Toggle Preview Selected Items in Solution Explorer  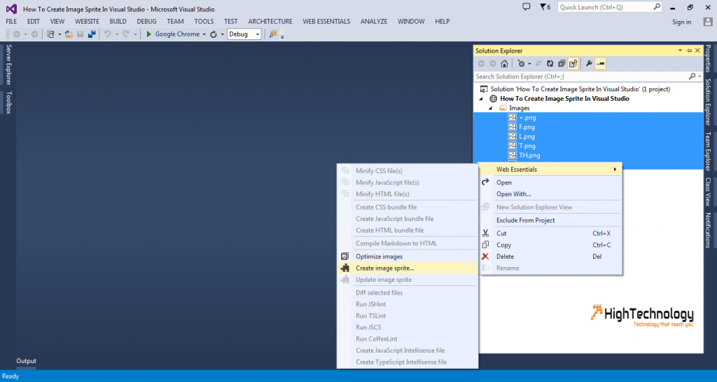[x=600, y=64]
